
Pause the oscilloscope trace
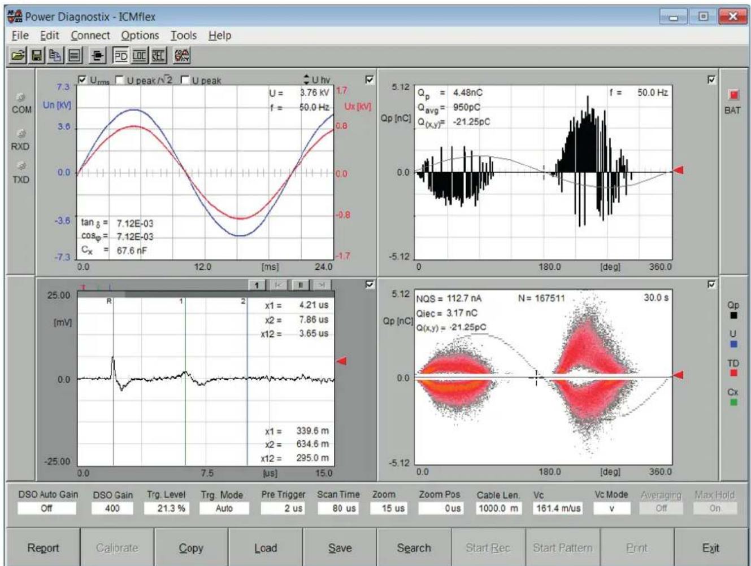tap(299, 286)
